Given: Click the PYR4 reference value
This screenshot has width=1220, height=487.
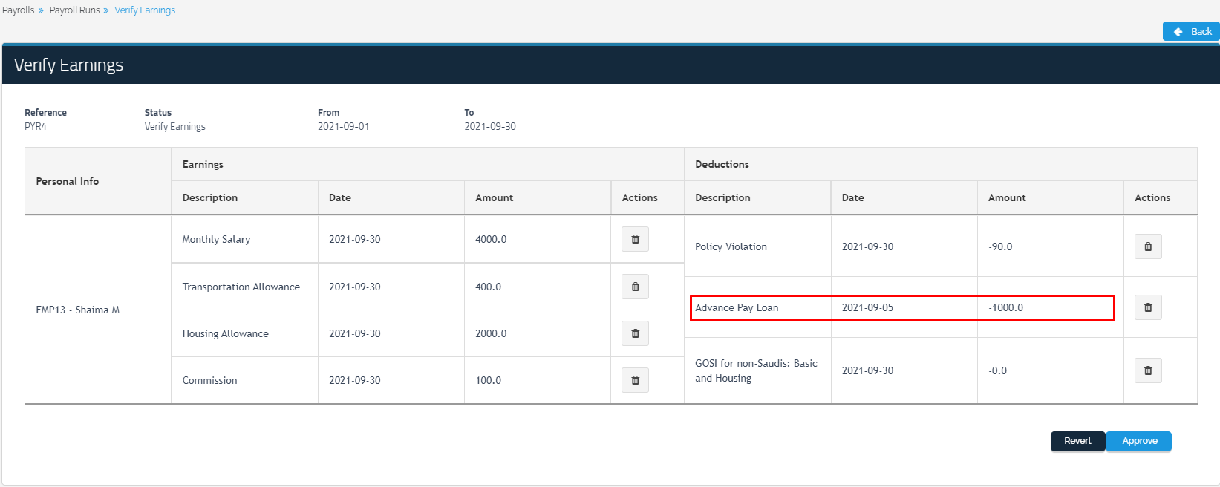Looking at the screenshot, I should point(36,126).
